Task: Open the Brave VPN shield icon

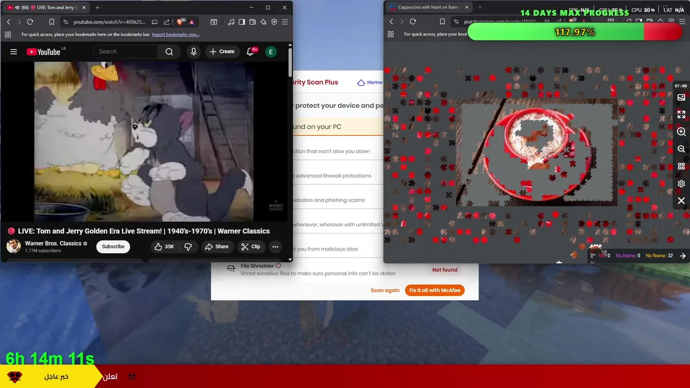Action: pyautogui.click(x=274, y=22)
